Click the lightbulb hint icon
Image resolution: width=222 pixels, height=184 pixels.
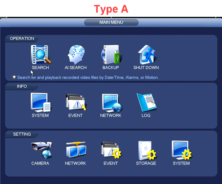coord(14,77)
